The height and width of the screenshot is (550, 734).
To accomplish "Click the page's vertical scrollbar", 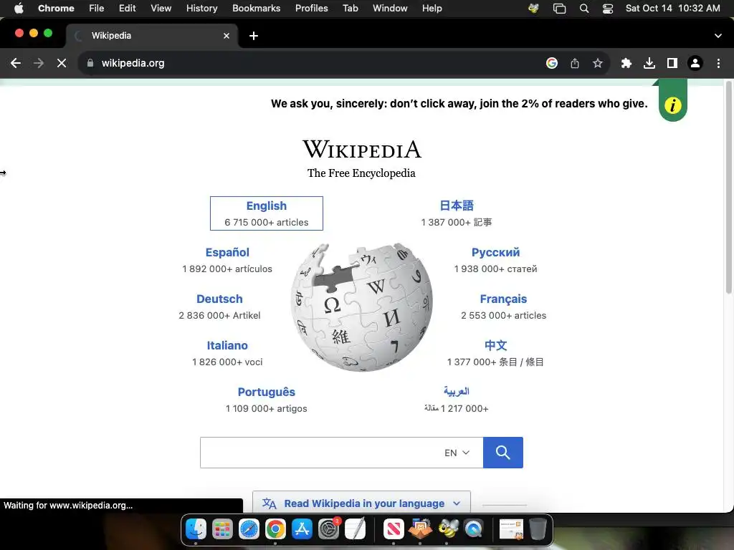I will [x=728, y=187].
